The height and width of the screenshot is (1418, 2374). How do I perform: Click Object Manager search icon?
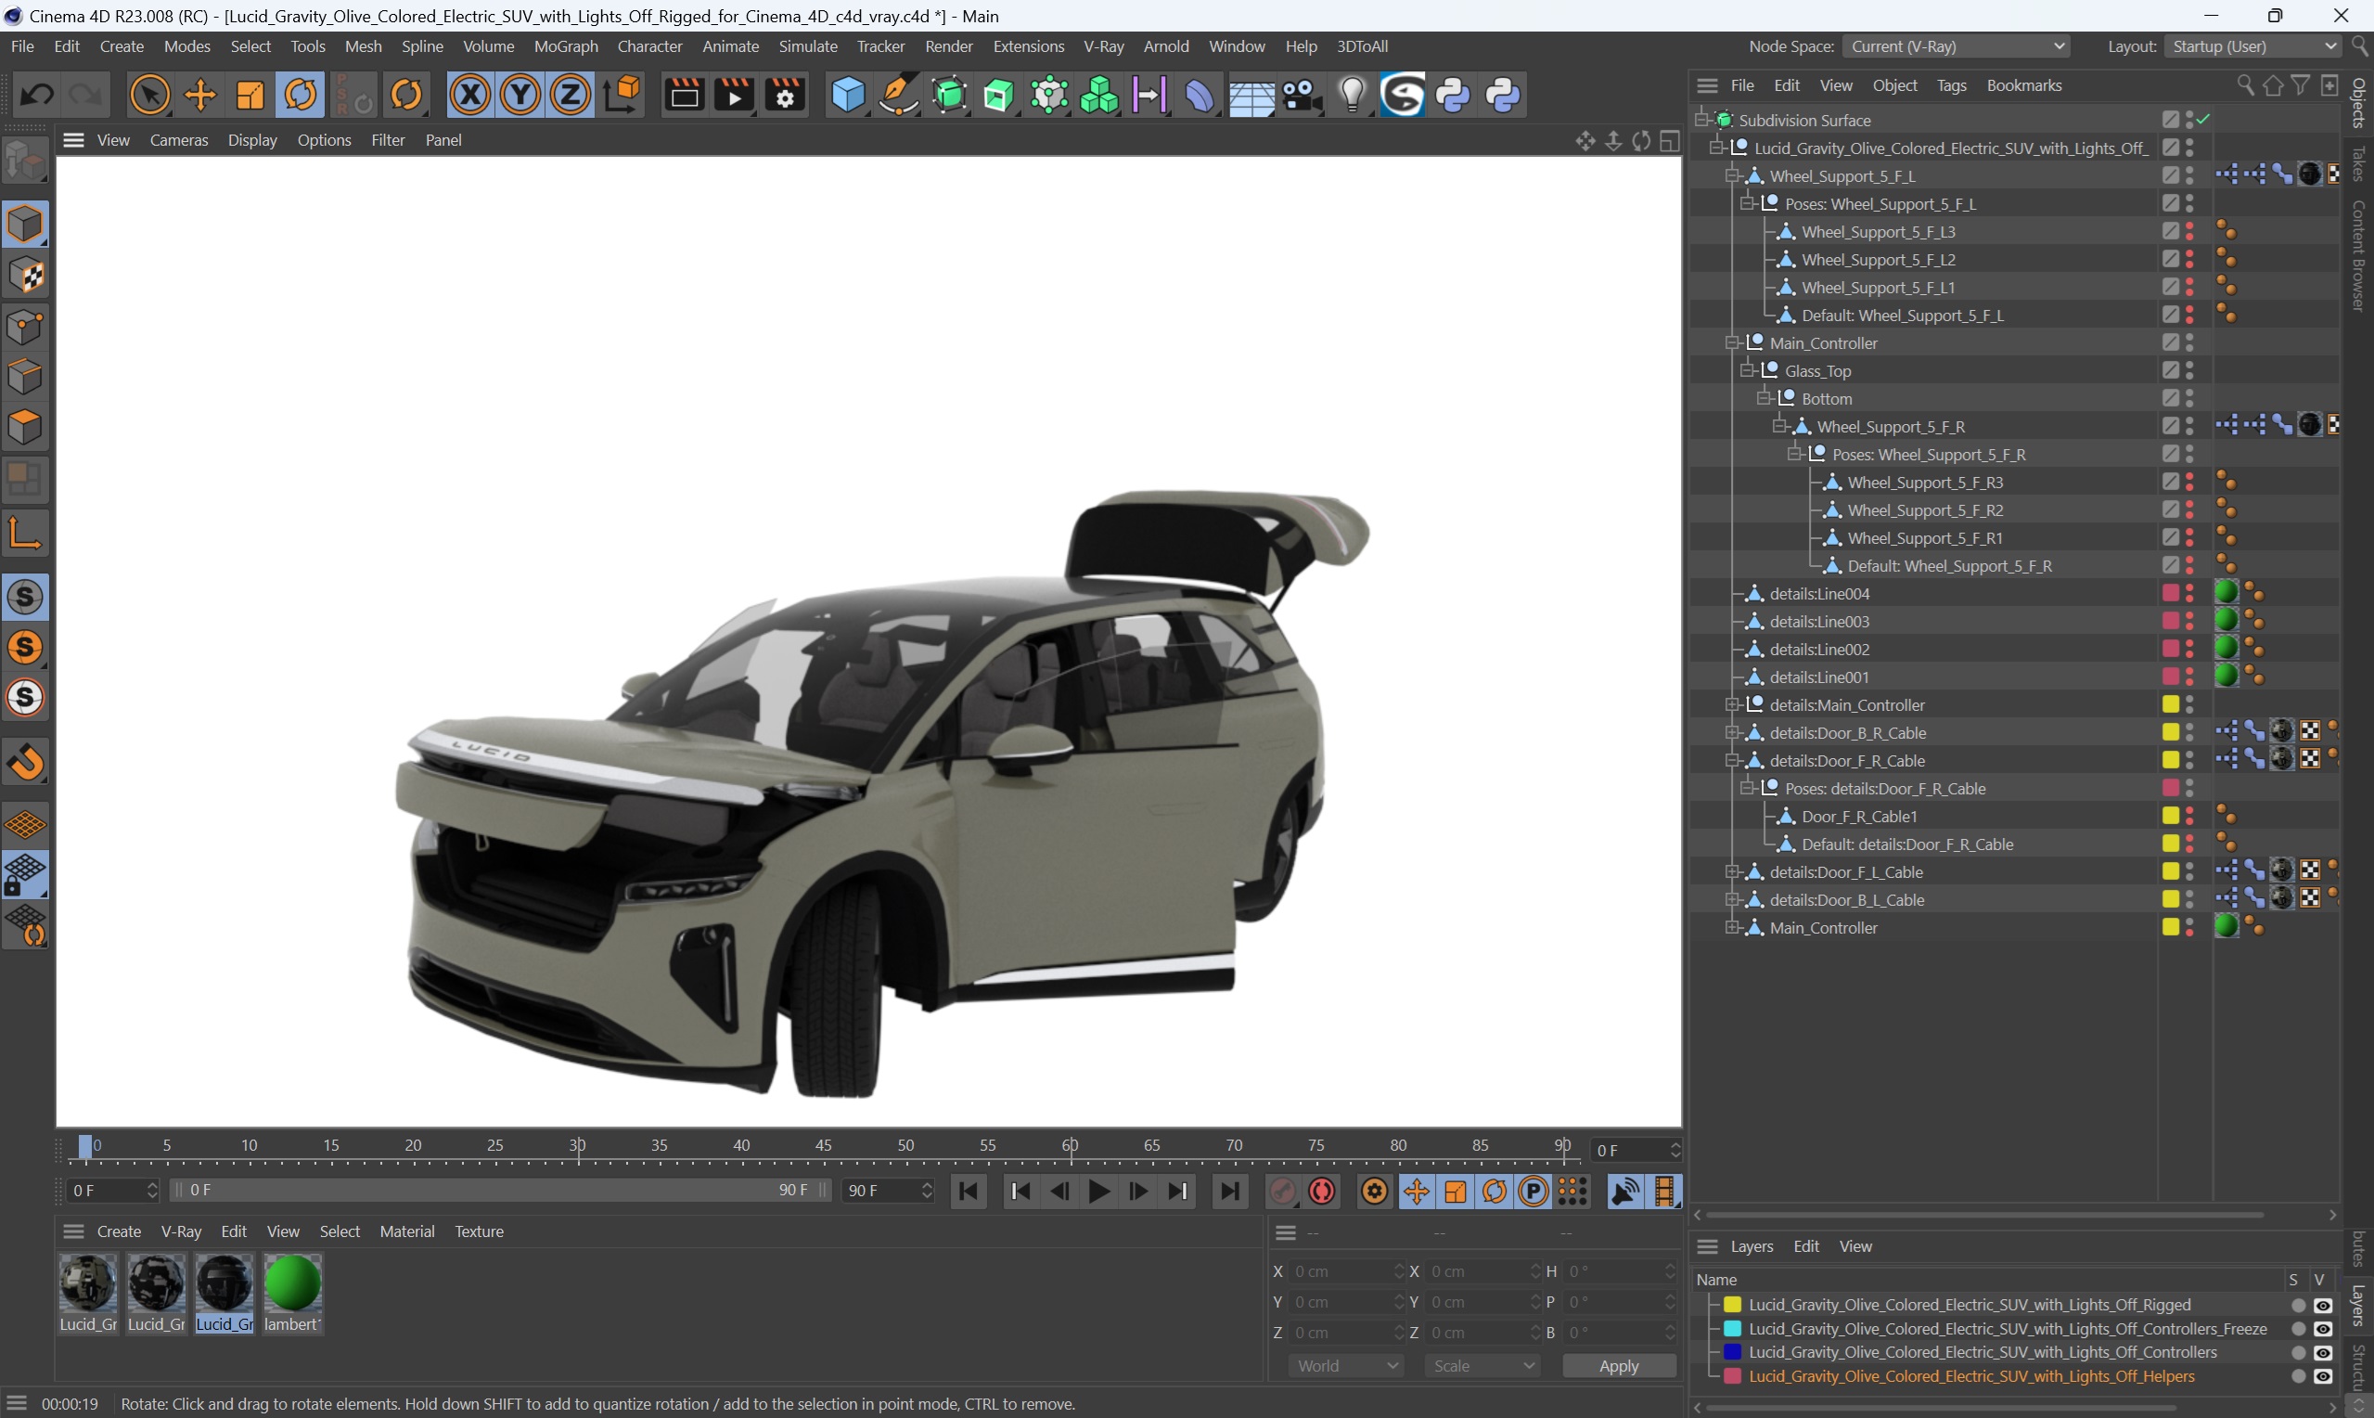2244,85
